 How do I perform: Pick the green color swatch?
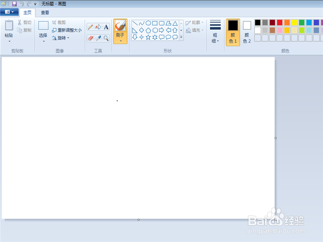302,23
